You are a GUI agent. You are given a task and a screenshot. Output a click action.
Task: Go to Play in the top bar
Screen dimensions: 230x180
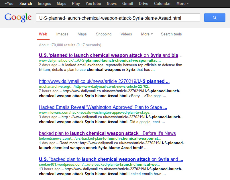[76, 3]
